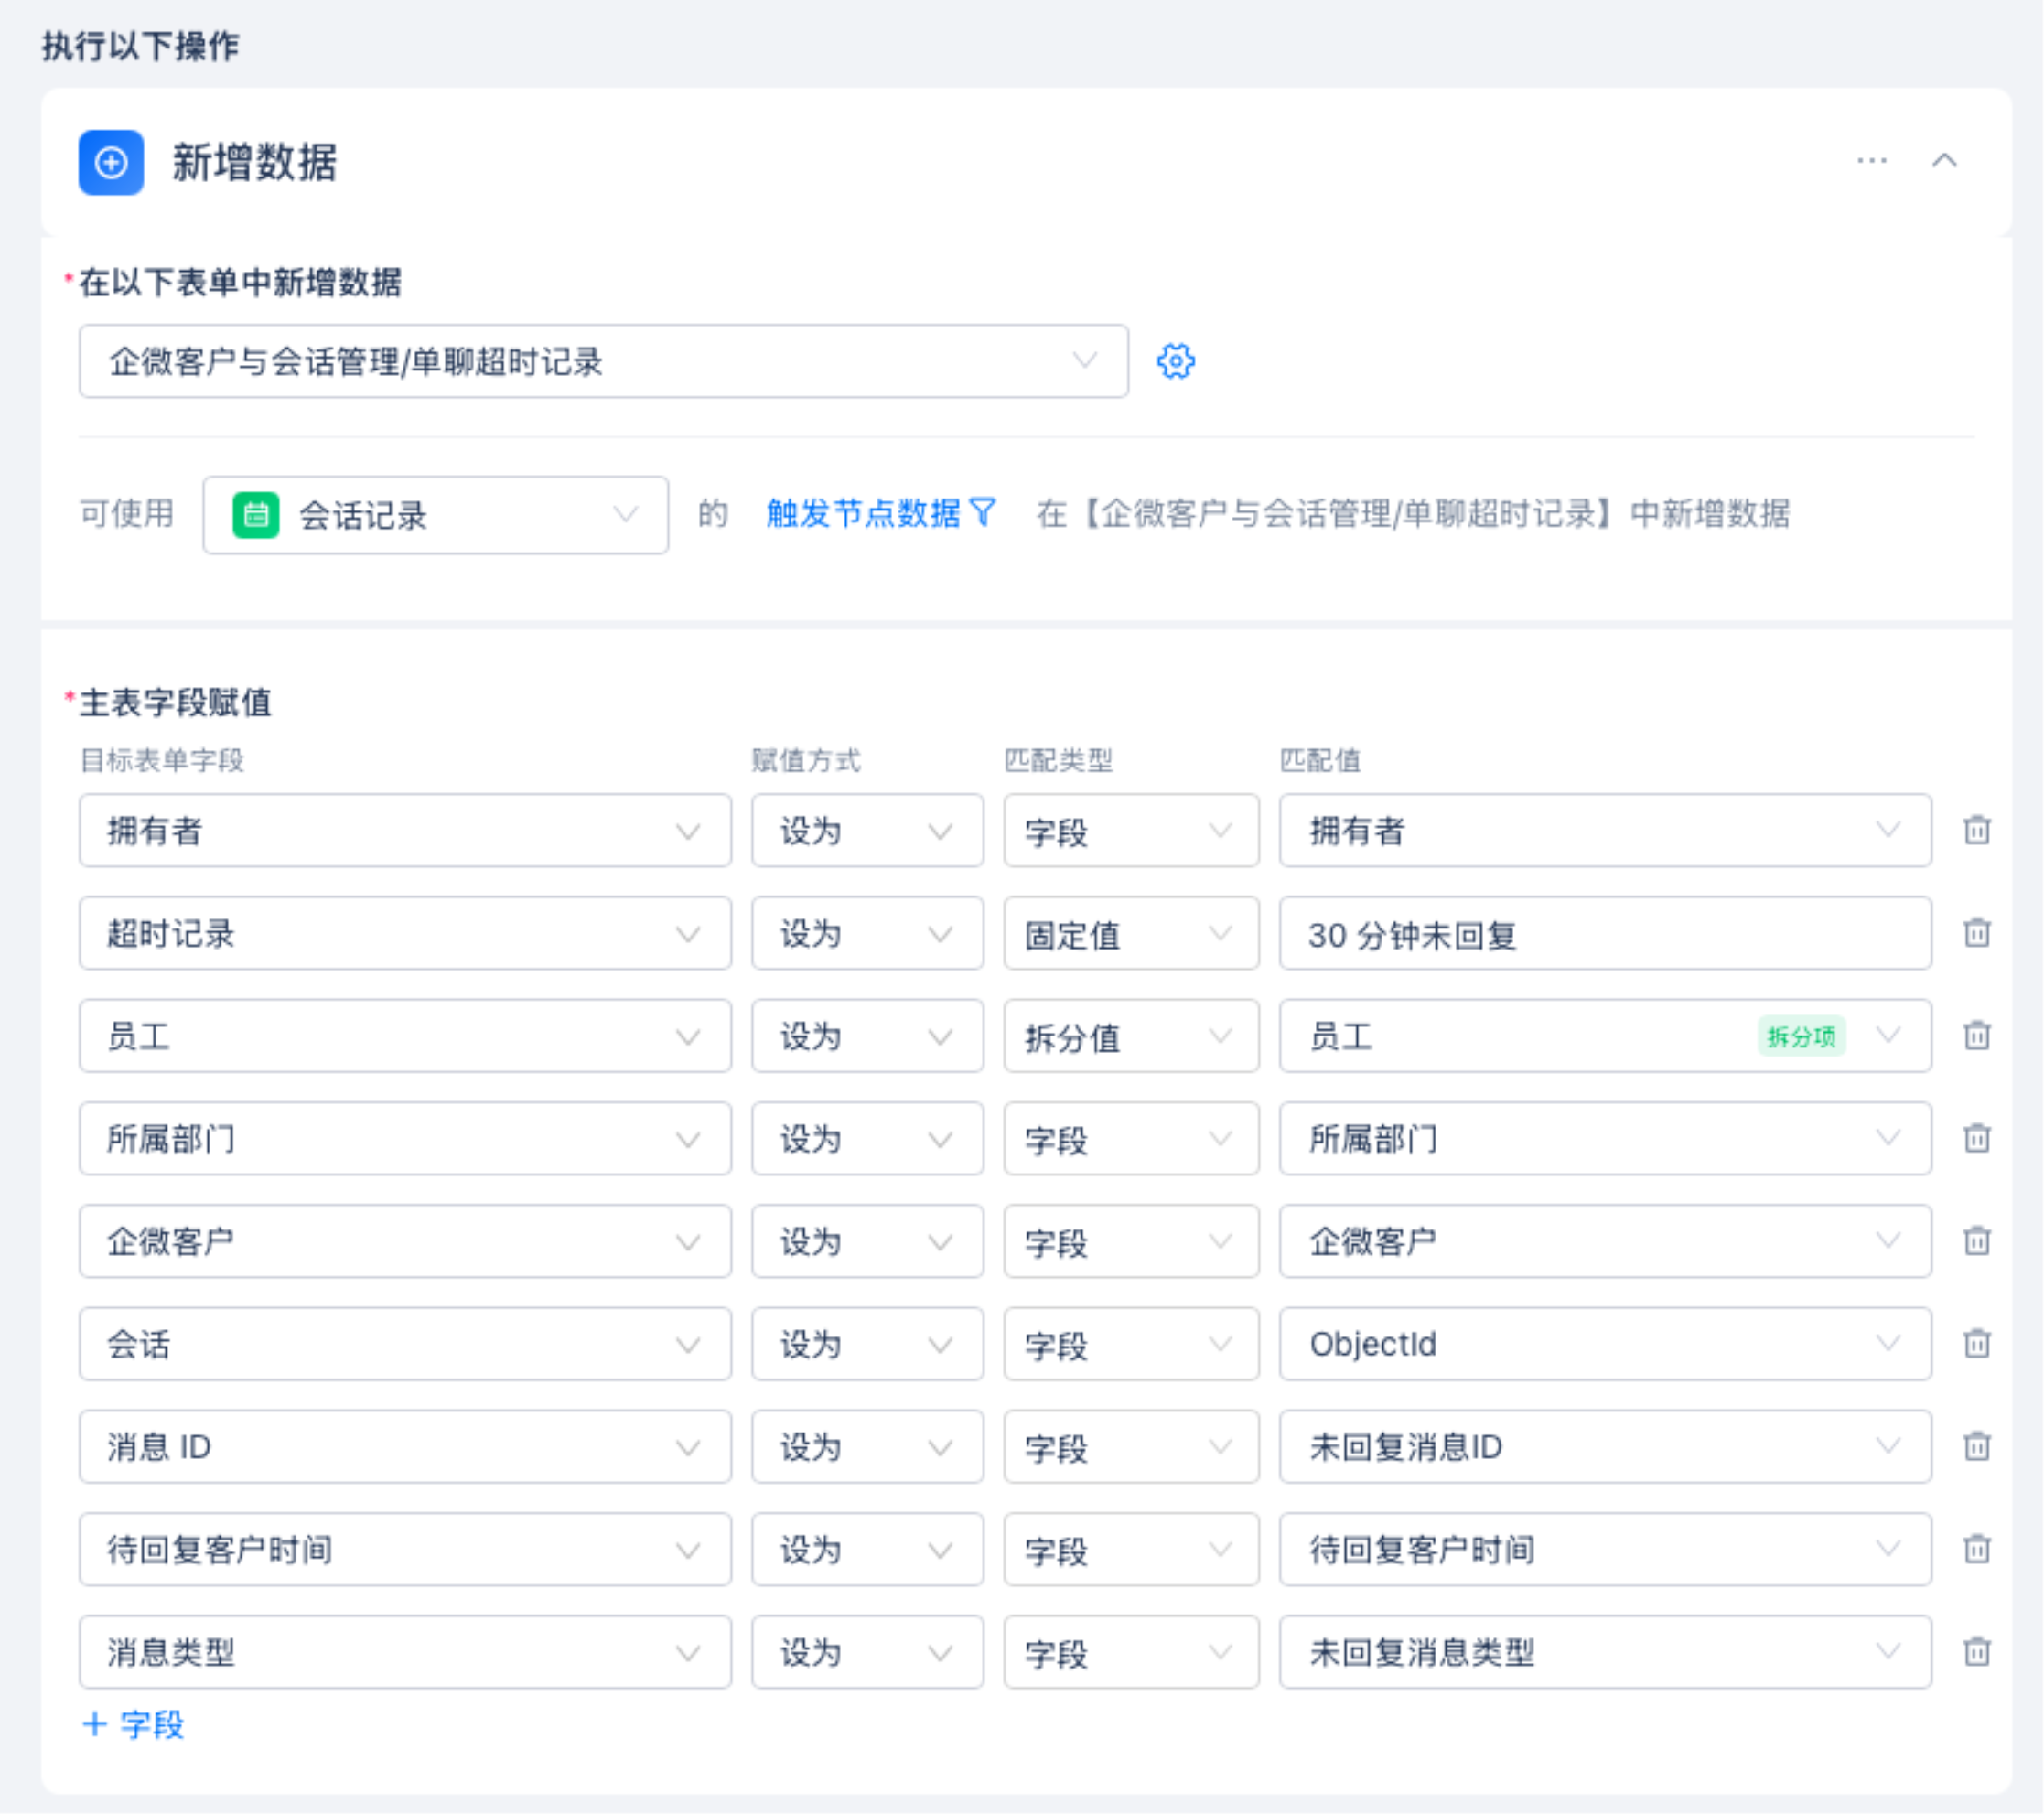Click filter icon next to 触发节点数据
Viewport: 2044px width, 1814px height.
(x=984, y=513)
